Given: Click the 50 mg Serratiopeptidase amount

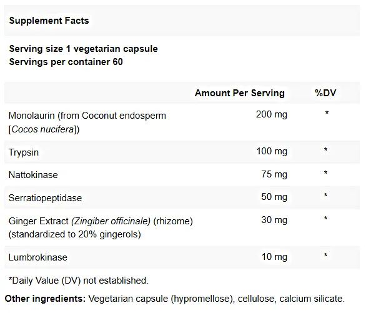Looking at the screenshot, I should pyautogui.click(x=274, y=197).
